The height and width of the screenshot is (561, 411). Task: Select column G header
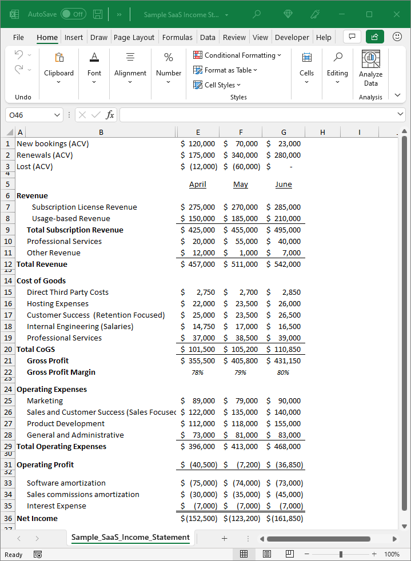coord(284,133)
